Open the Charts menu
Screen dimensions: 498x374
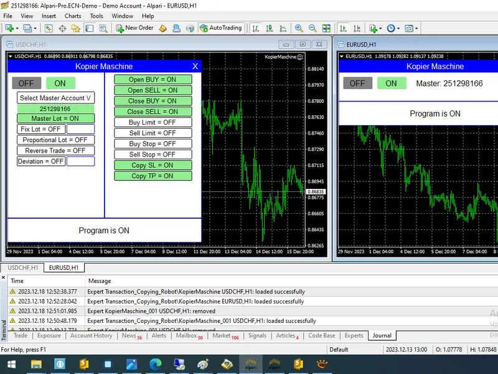point(73,16)
